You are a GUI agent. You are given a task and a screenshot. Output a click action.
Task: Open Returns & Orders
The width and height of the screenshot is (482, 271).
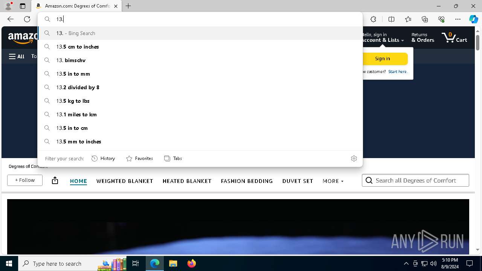click(x=423, y=38)
